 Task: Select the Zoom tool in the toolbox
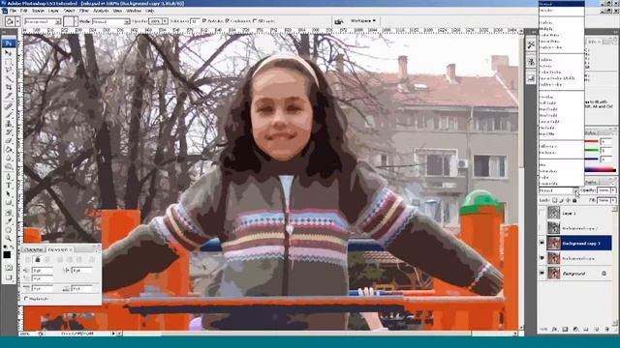(9, 239)
